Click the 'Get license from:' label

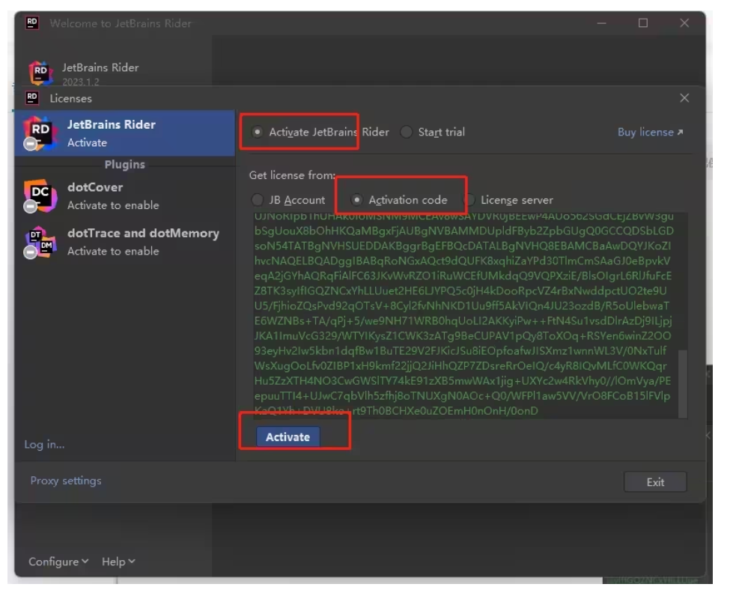[292, 175]
